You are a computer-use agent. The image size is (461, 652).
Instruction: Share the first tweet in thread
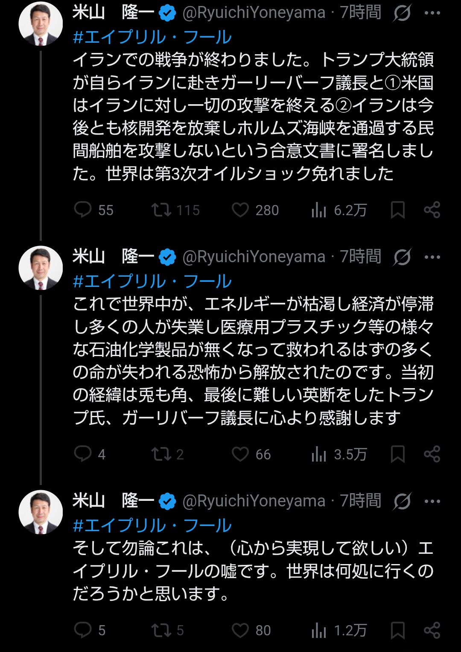(432, 210)
